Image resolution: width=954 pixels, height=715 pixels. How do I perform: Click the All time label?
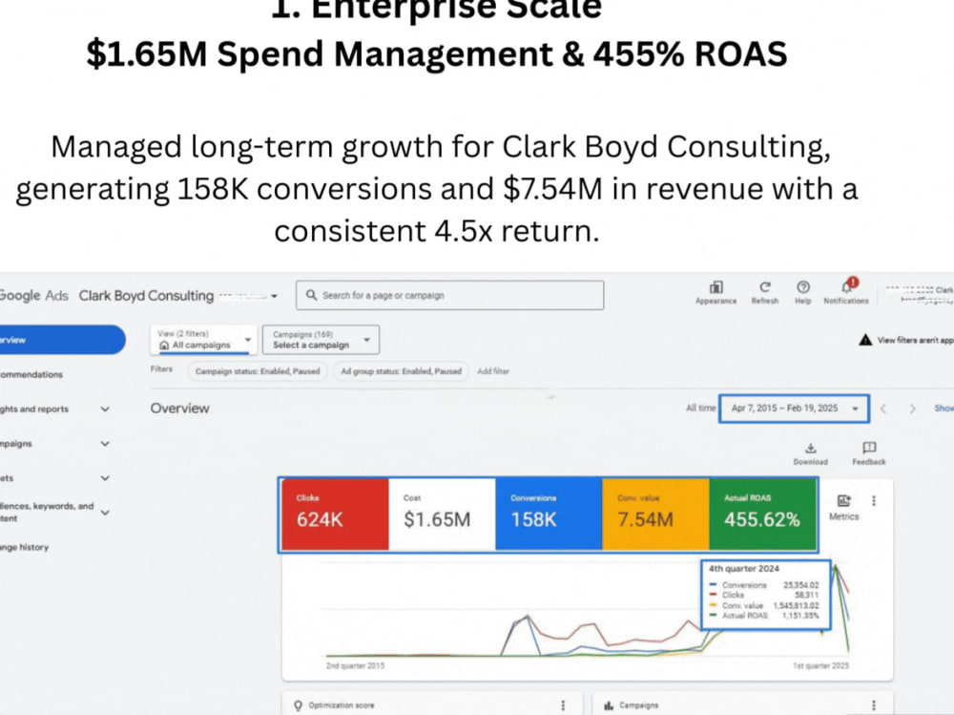point(701,408)
